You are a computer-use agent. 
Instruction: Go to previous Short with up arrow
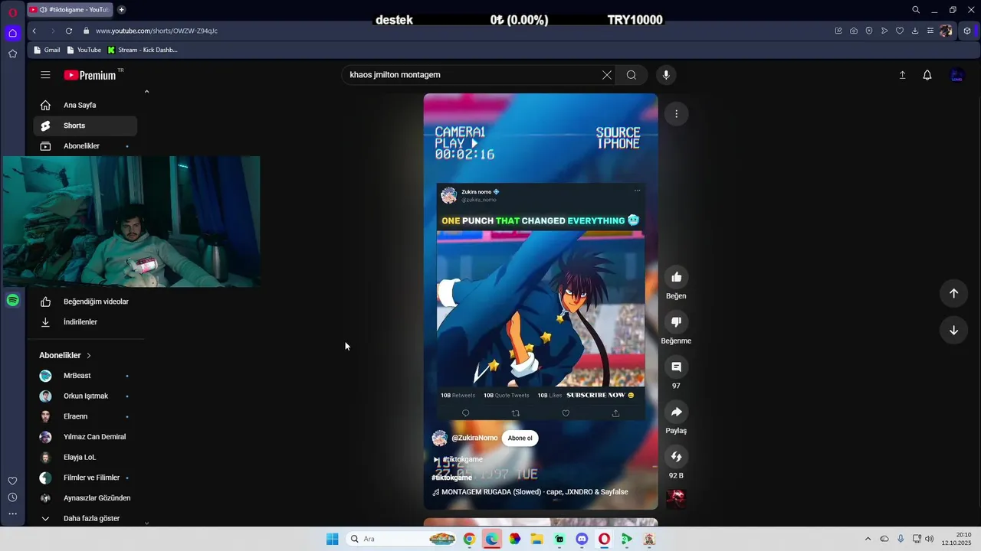pyautogui.click(x=953, y=293)
